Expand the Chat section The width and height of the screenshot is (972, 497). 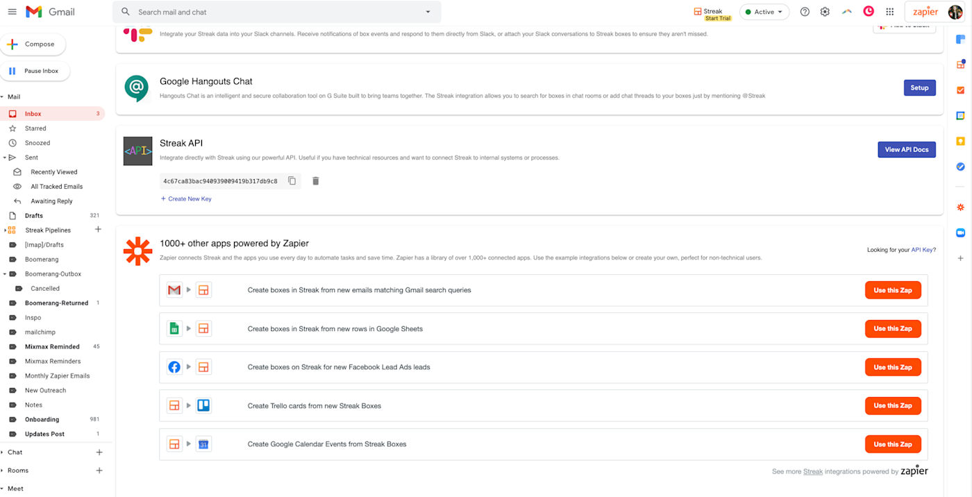point(3,453)
